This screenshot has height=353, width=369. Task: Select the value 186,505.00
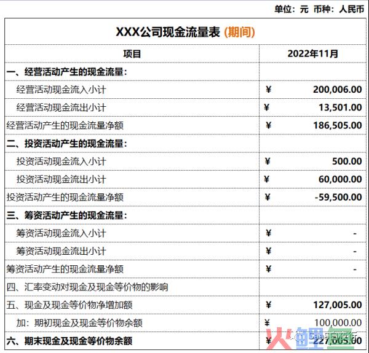[x=338, y=125]
